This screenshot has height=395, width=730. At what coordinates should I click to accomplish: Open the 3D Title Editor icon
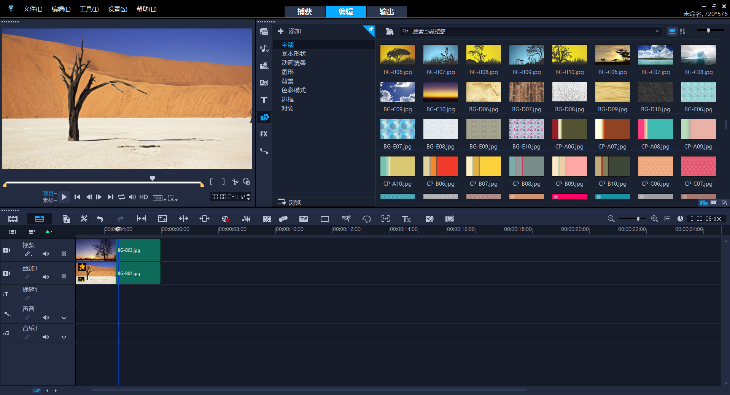[x=406, y=219]
